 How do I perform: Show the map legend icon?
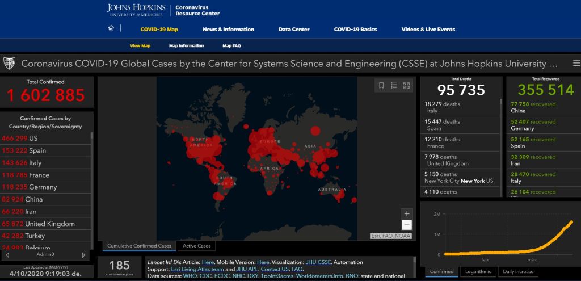(x=394, y=86)
